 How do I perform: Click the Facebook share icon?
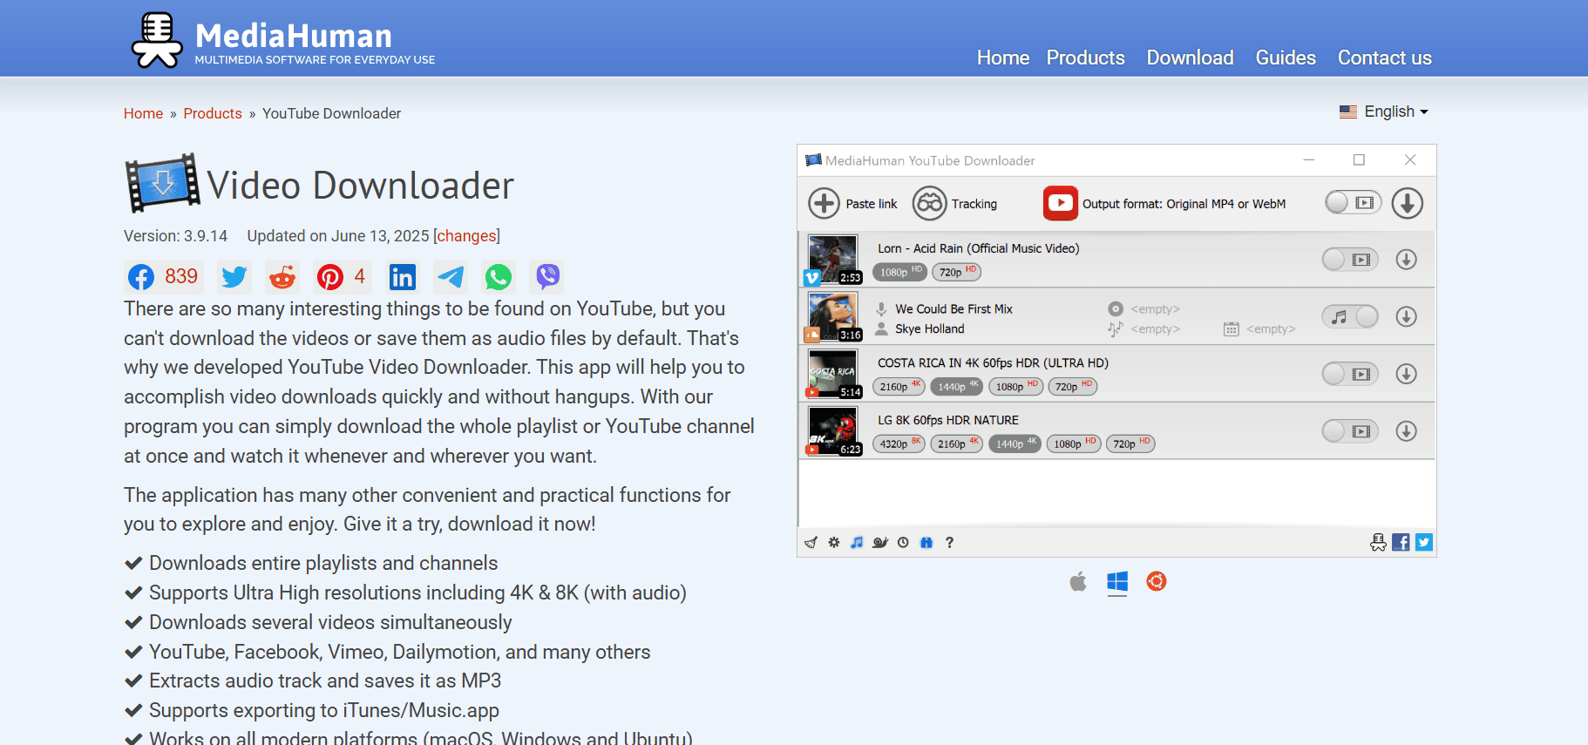141,277
